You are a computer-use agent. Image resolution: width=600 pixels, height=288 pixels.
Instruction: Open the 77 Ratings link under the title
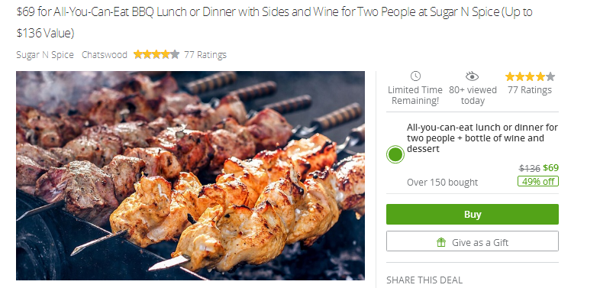[x=205, y=55]
